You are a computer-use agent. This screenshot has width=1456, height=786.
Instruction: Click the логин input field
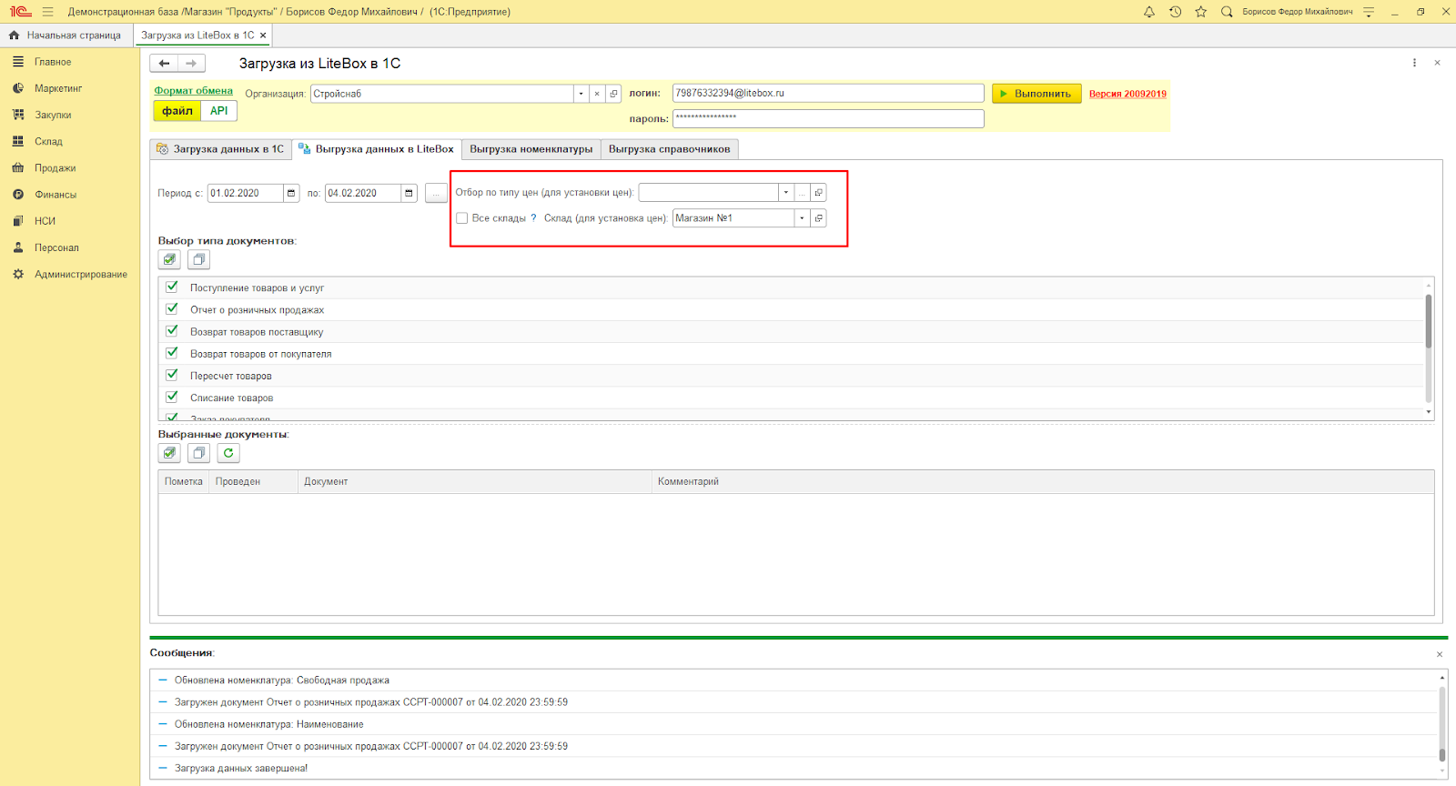pos(828,94)
